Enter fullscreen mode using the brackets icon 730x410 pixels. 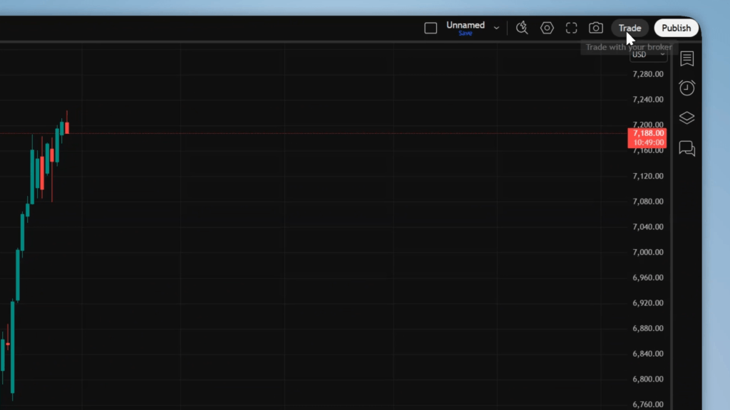[571, 28]
